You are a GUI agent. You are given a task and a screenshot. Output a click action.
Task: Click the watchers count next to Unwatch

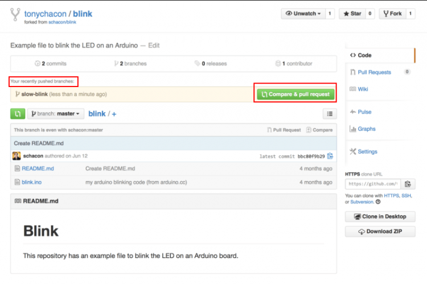click(330, 14)
